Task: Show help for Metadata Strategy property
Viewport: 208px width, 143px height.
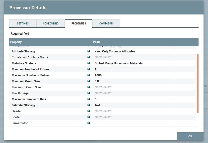Action: click(x=89, y=63)
